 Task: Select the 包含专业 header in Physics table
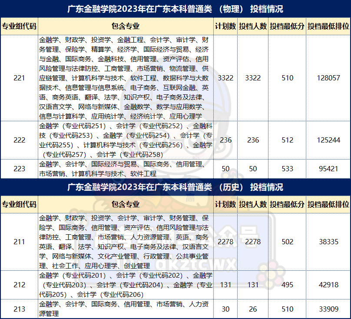pos(126,26)
